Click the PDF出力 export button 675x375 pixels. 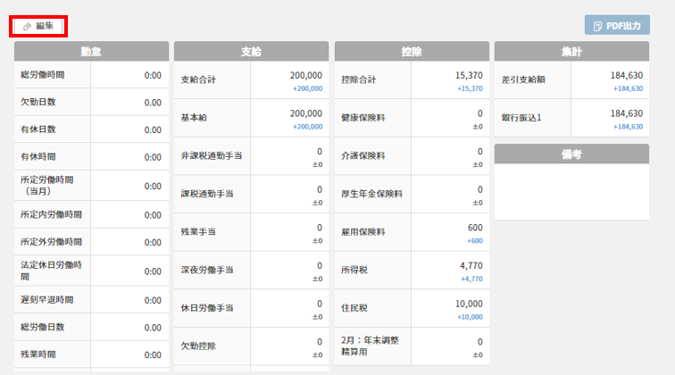(x=617, y=26)
